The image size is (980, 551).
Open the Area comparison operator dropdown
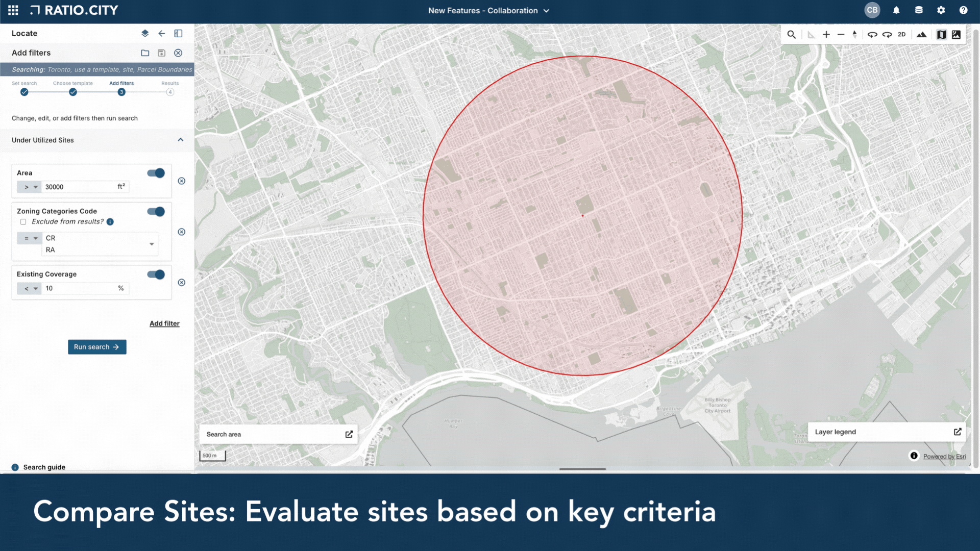click(x=30, y=187)
